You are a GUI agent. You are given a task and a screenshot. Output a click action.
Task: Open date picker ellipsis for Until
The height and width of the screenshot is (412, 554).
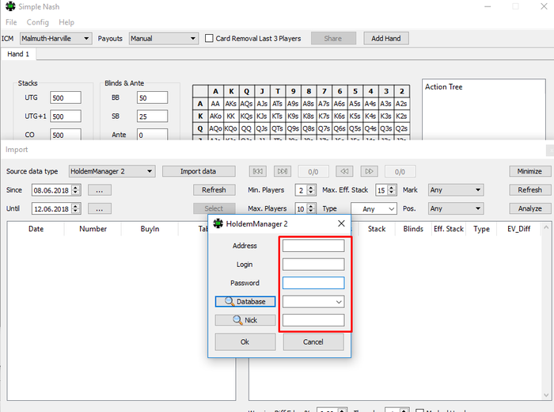pyautogui.click(x=100, y=208)
